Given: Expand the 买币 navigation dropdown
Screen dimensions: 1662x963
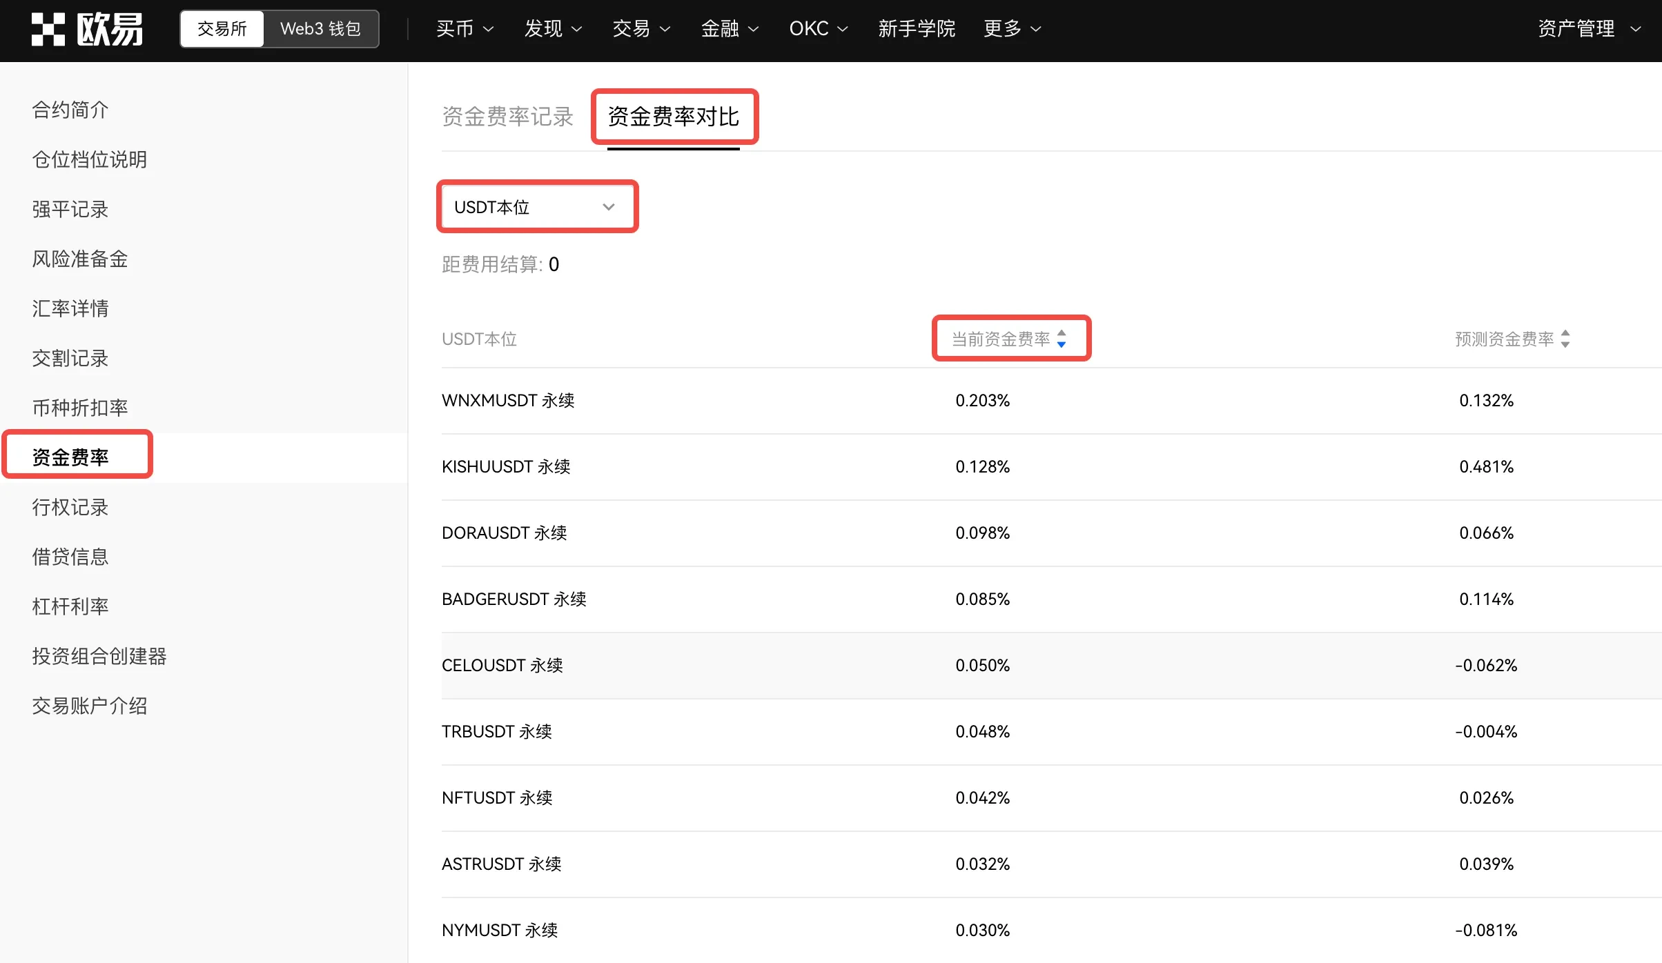Looking at the screenshot, I should click(464, 28).
